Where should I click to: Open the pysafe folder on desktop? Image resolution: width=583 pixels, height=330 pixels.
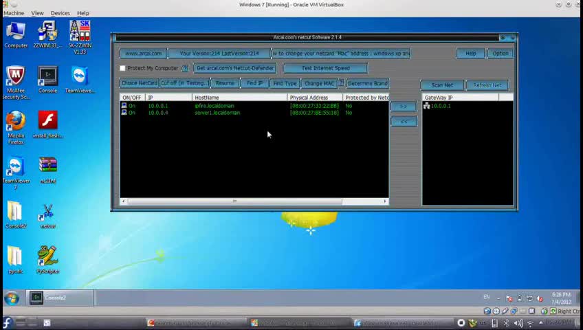[x=16, y=260]
